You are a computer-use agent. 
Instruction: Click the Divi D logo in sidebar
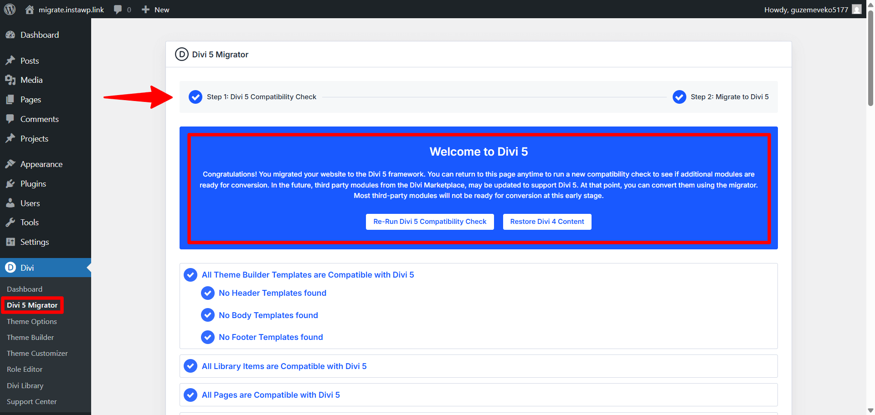[x=10, y=268]
